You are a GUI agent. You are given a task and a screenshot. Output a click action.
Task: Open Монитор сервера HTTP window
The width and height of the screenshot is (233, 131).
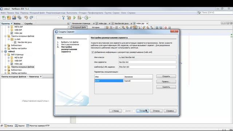38,126
